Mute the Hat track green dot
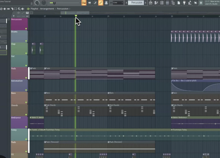 tap(26, 65)
